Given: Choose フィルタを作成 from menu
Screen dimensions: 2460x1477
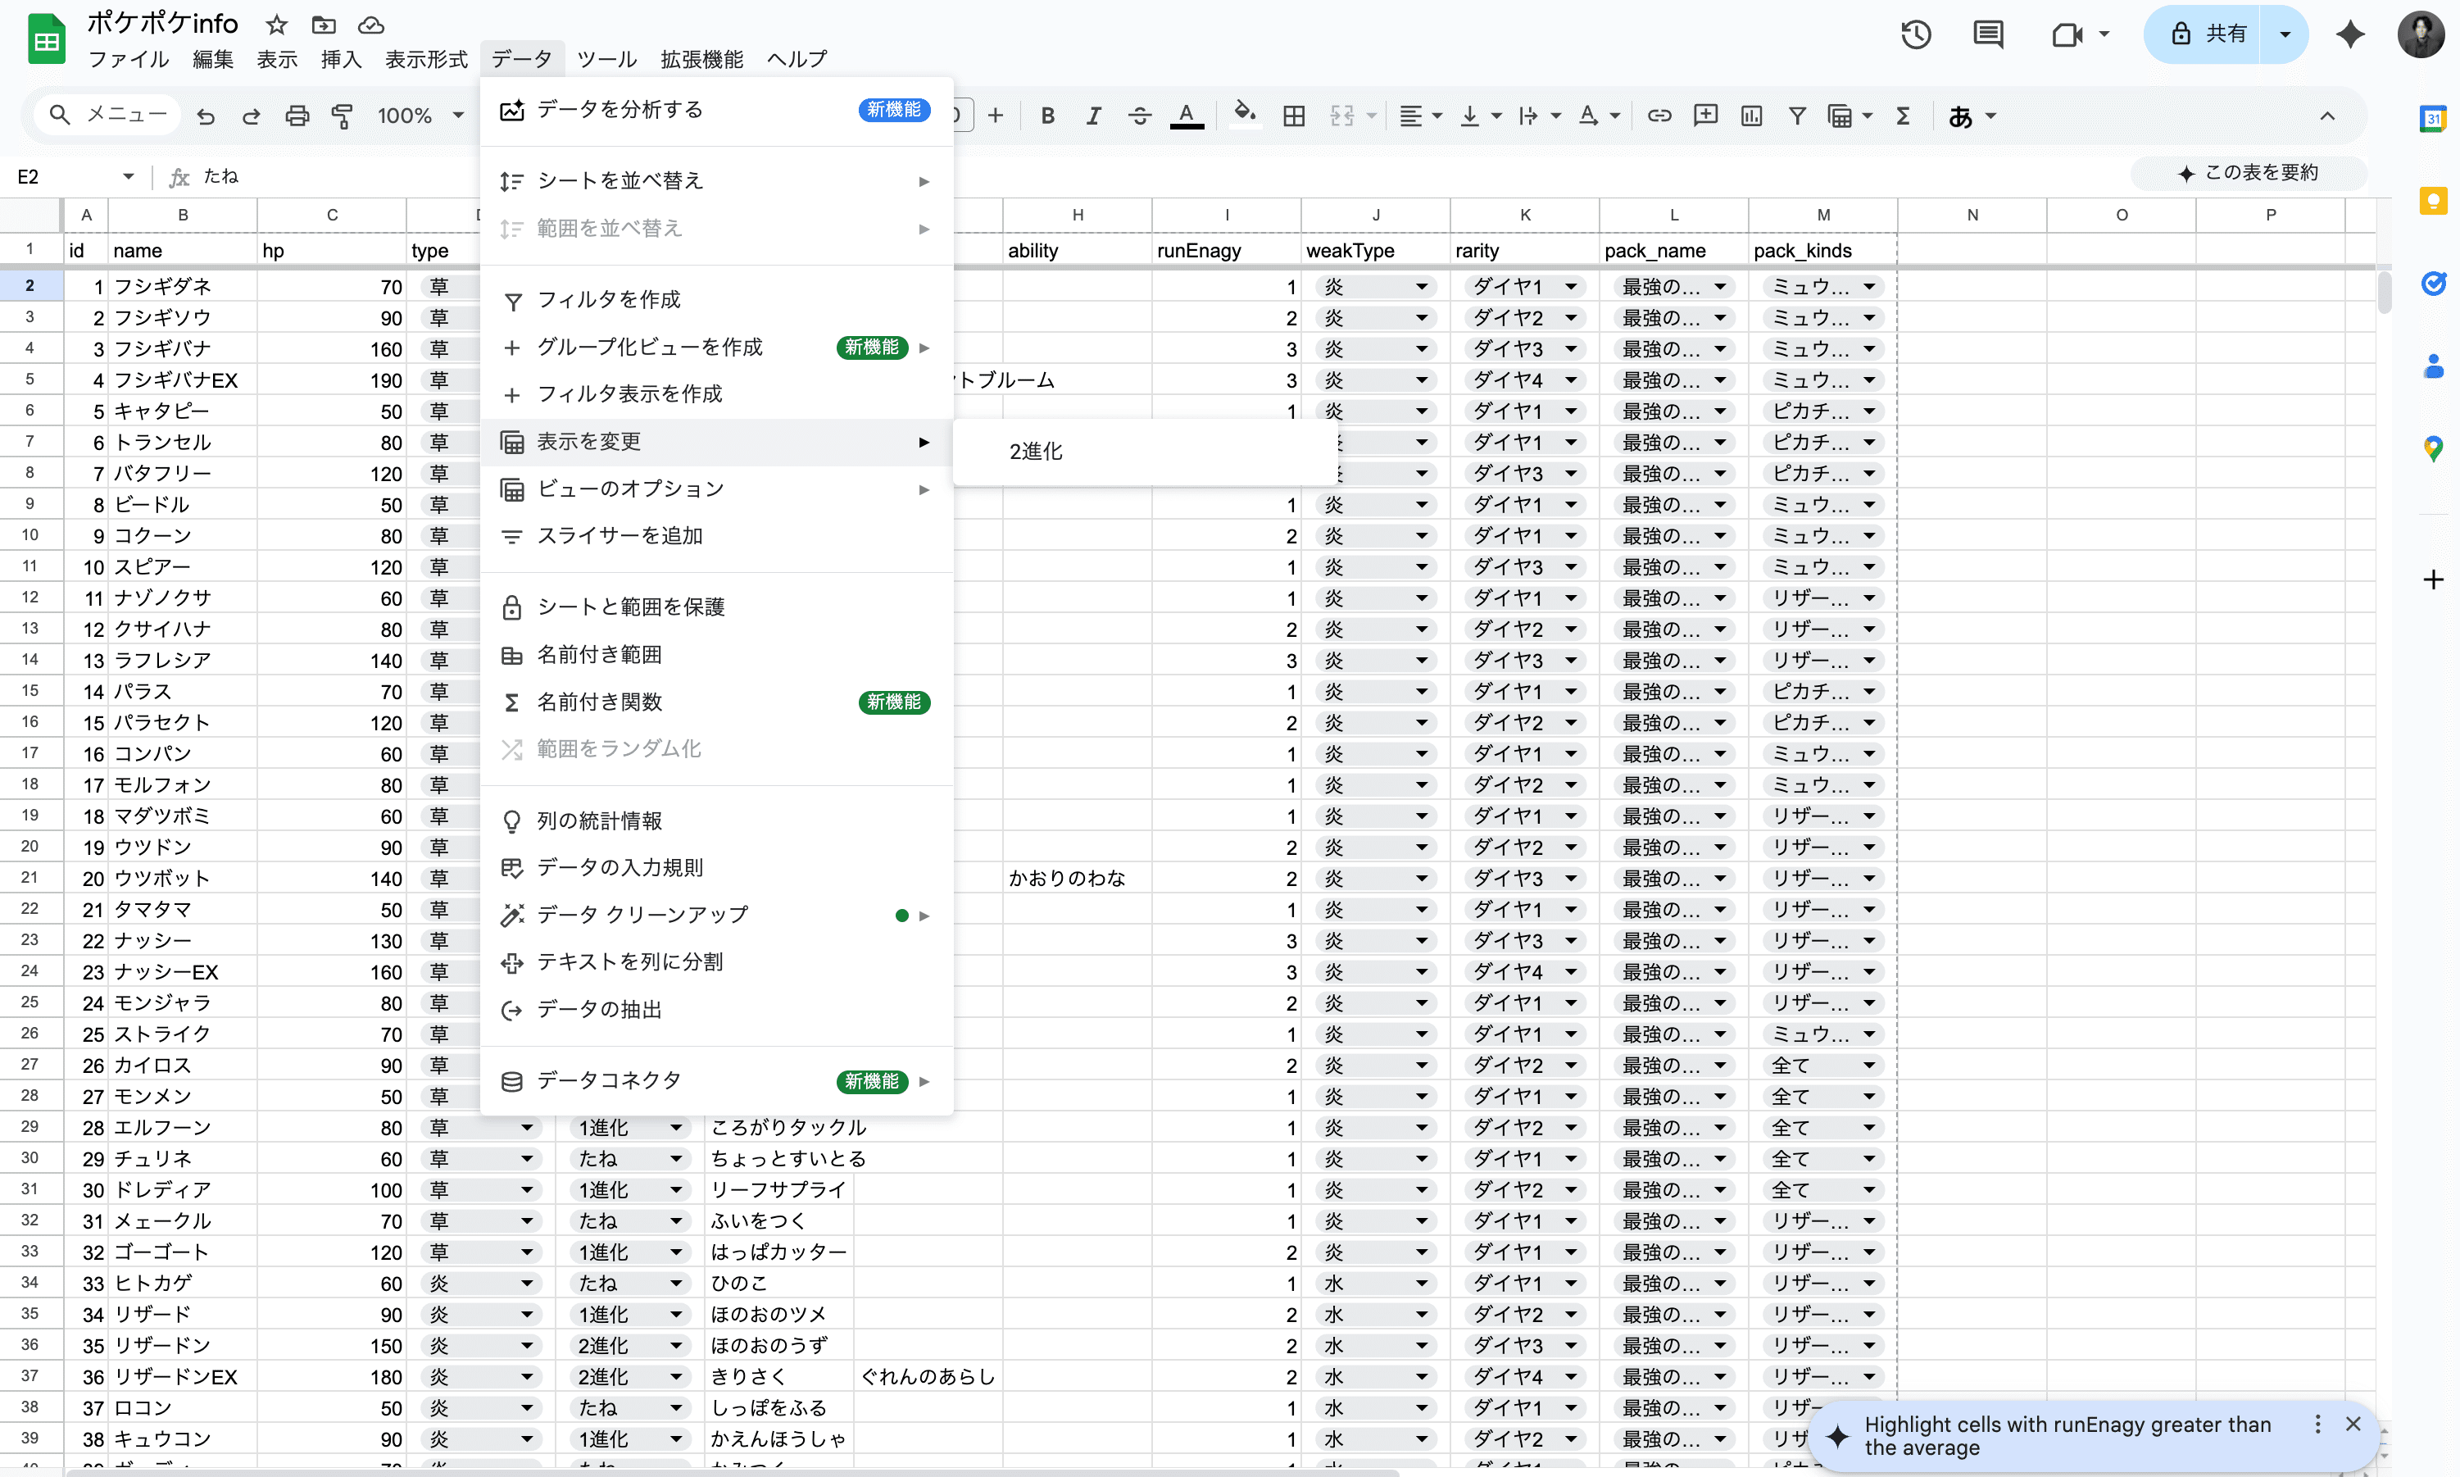Looking at the screenshot, I should pos(716,300).
